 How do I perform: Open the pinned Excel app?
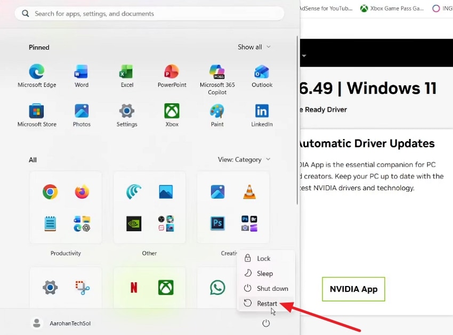coord(127,76)
